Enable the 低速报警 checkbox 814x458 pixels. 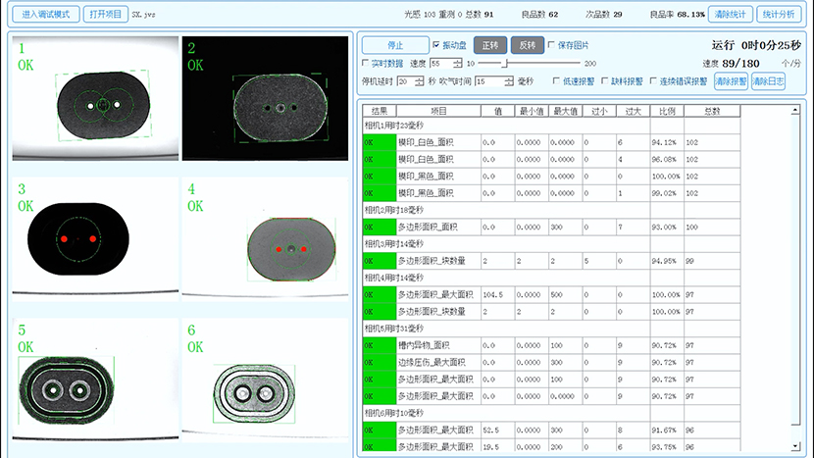click(557, 81)
